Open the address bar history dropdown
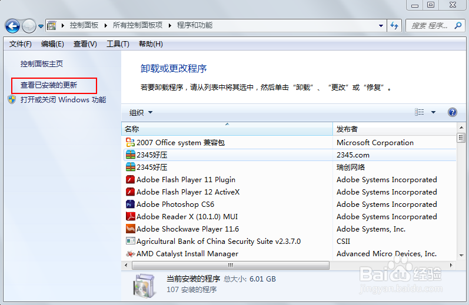Image resolution: width=469 pixels, height=305 pixels. (381, 26)
